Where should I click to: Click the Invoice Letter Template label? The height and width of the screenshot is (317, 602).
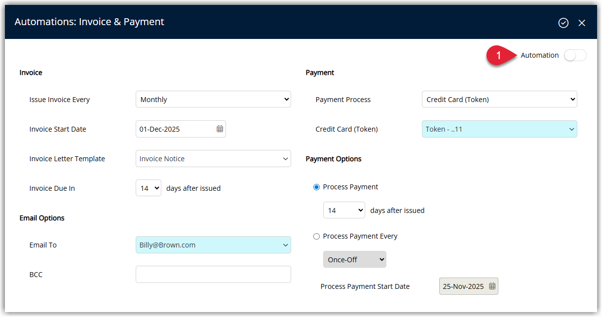pos(67,159)
